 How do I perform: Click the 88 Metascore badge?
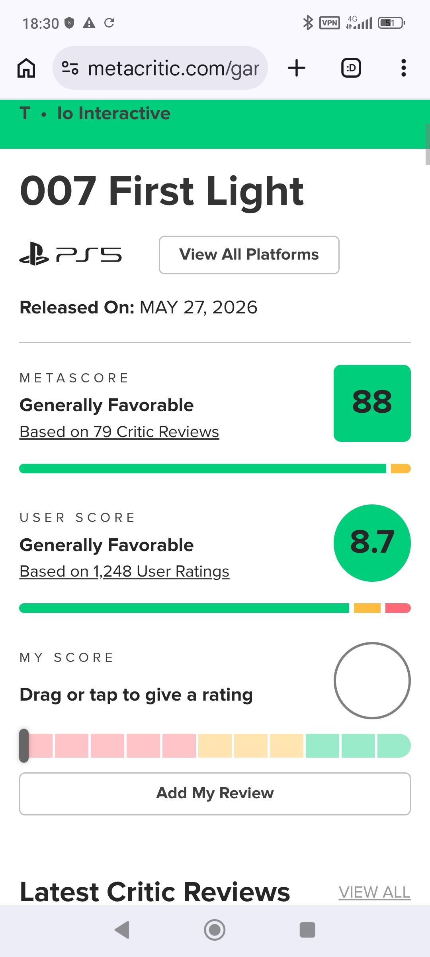(372, 403)
